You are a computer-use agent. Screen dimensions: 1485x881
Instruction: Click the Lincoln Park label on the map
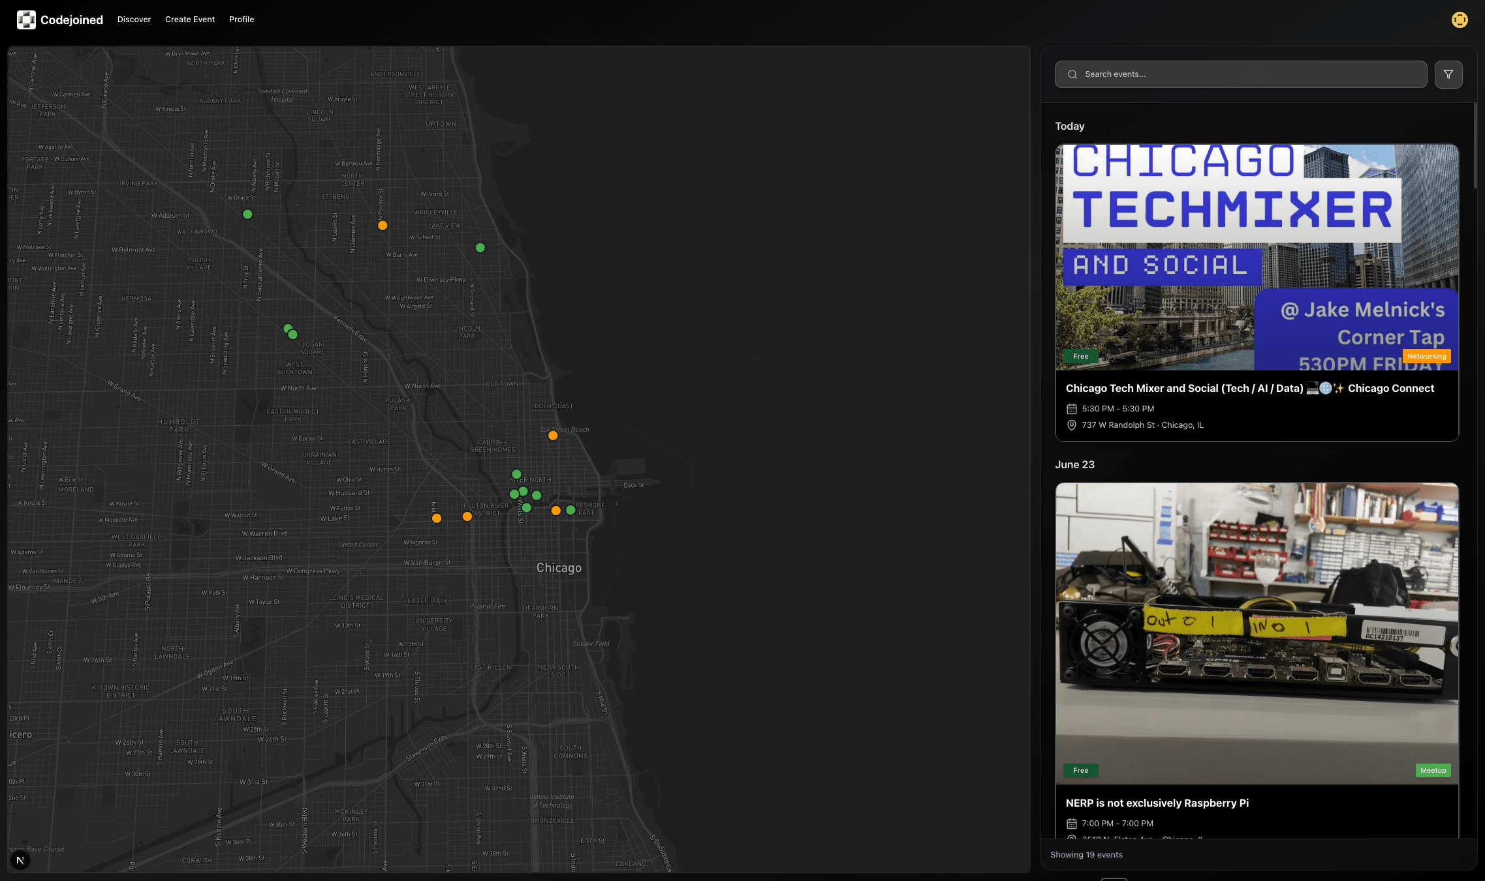click(x=467, y=333)
